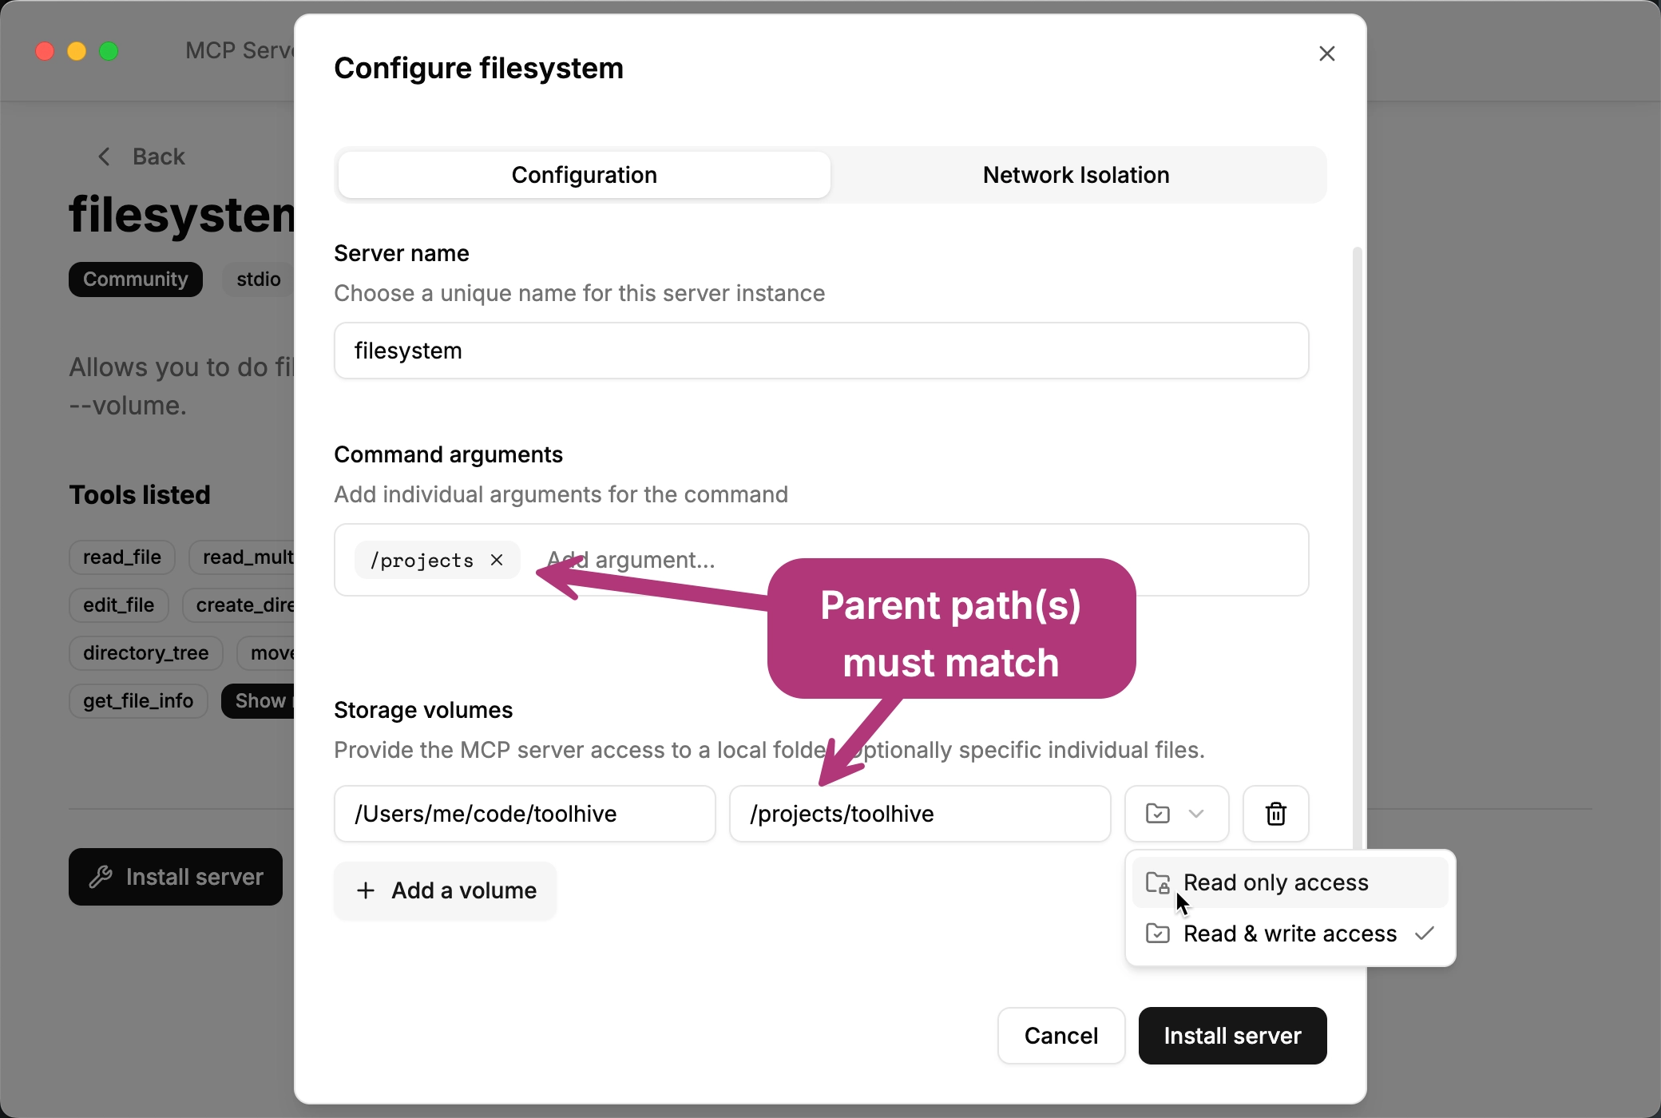Click the folder icon beside Read & write access
The height and width of the screenshot is (1118, 1661).
pos(1158,934)
